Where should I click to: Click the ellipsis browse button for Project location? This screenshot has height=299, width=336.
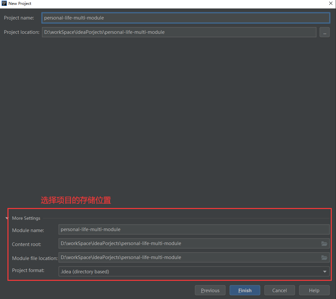[324, 32]
